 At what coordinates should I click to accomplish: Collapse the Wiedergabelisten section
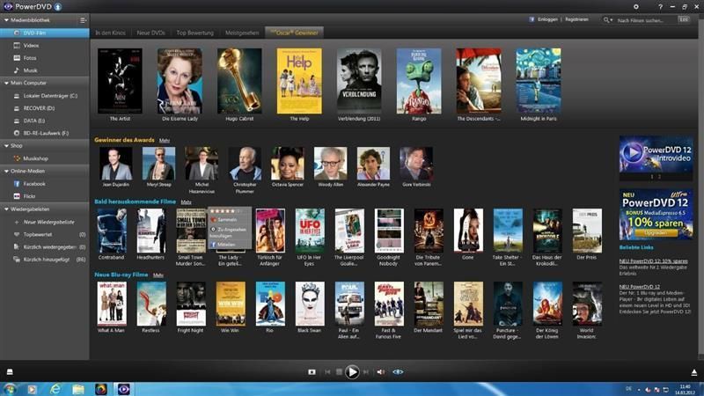click(5, 209)
